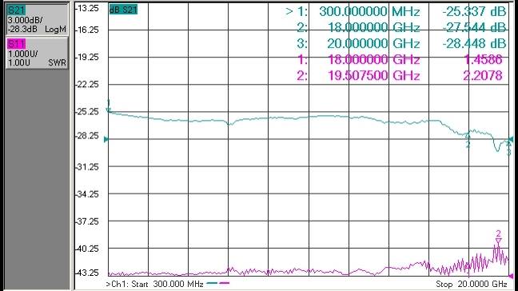The width and height of the screenshot is (518, 291).
Task: Click the S21 reference level indicator on left axis
Action: click(x=106, y=139)
